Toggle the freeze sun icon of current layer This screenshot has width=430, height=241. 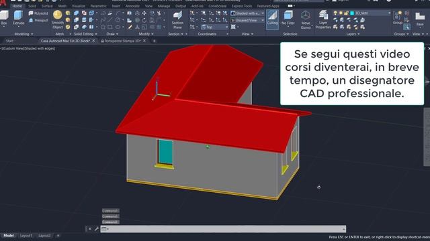click(x=341, y=13)
